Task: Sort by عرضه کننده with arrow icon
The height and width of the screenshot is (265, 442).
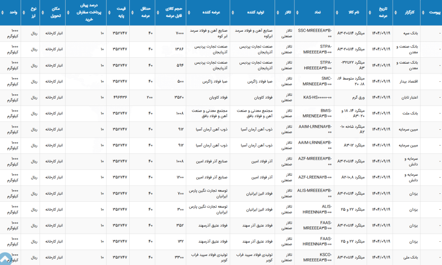Action: coord(189,13)
